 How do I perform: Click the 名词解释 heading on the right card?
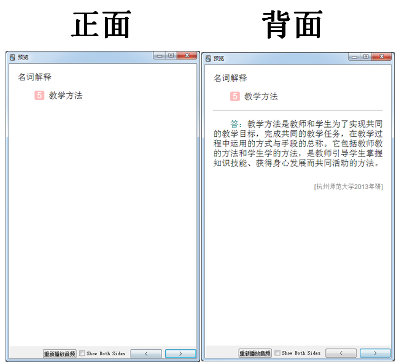(x=230, y=78)
